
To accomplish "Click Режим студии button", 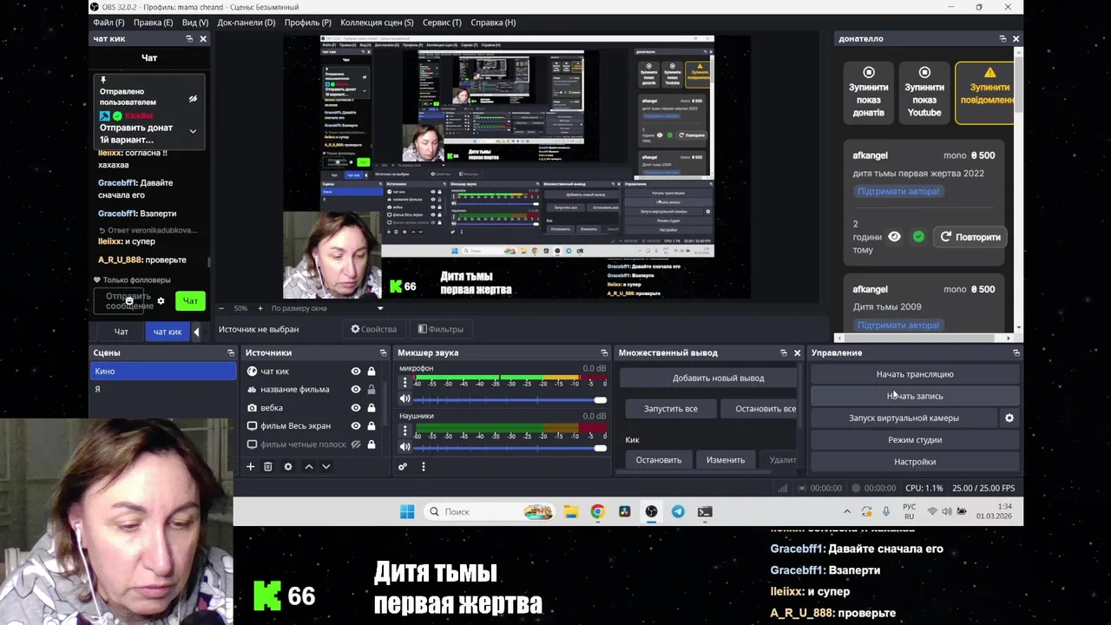I will (x=915, y=440).
